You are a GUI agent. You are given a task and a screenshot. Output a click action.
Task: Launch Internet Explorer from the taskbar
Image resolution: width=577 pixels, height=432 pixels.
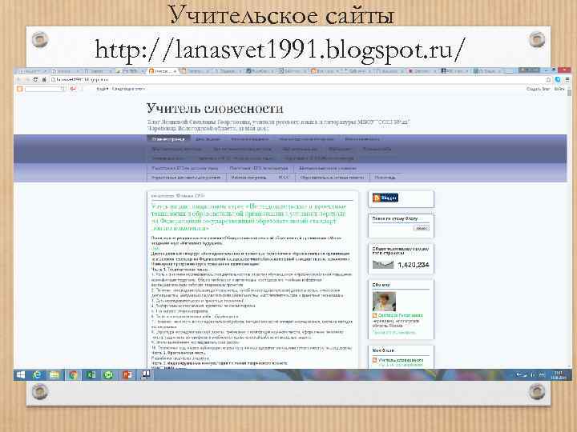[37, 374]
